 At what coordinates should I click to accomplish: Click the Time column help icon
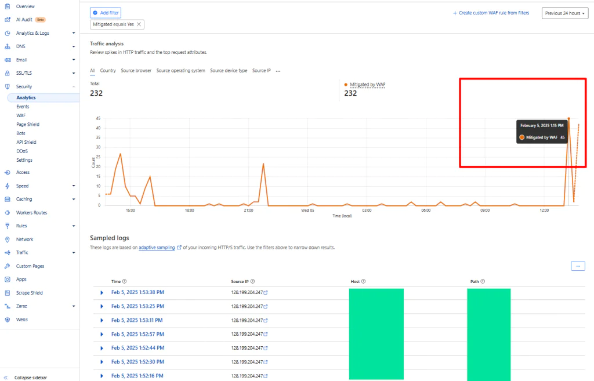(x=124, y=281)
